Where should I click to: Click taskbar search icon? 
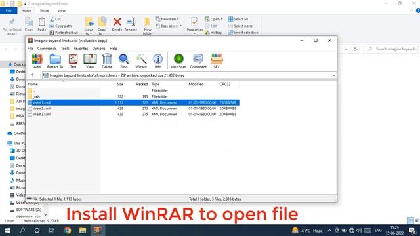point(22,230)
